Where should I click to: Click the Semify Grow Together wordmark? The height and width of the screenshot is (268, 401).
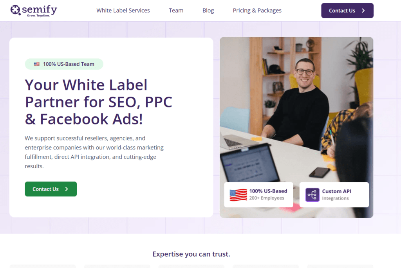40,11
